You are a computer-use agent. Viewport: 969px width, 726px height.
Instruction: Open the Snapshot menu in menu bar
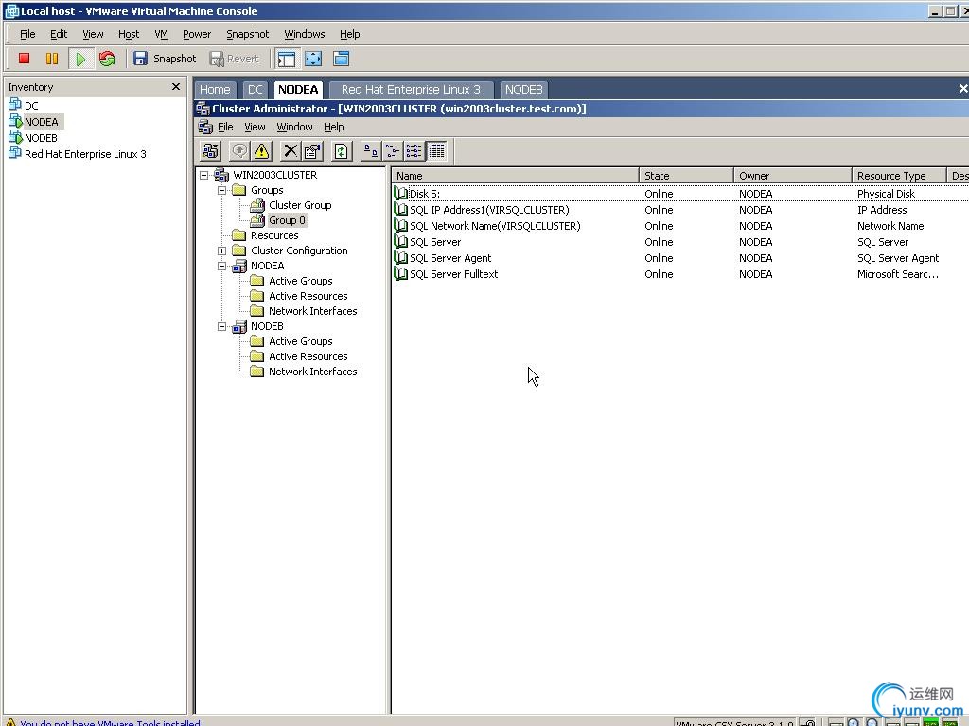point(247,34)
